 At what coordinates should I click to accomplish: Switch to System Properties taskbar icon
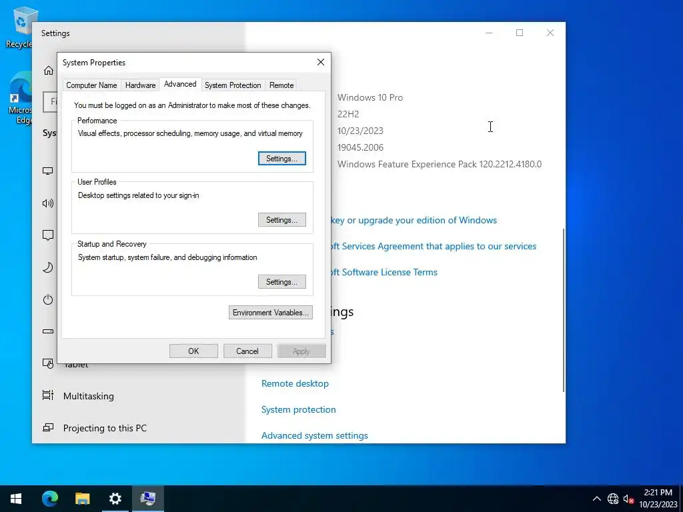[x=147, y=499]
